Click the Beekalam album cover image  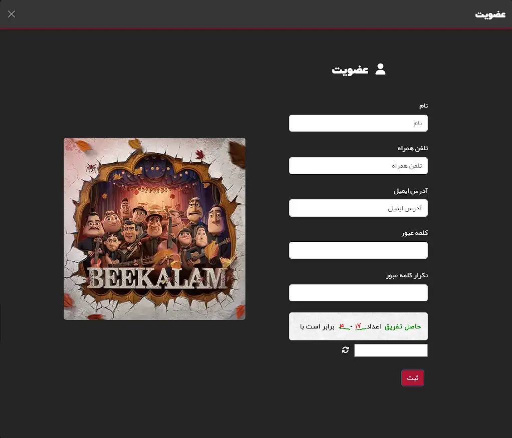coord(154,229)
